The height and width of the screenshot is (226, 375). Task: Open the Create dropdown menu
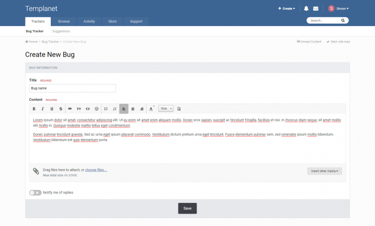286,8
